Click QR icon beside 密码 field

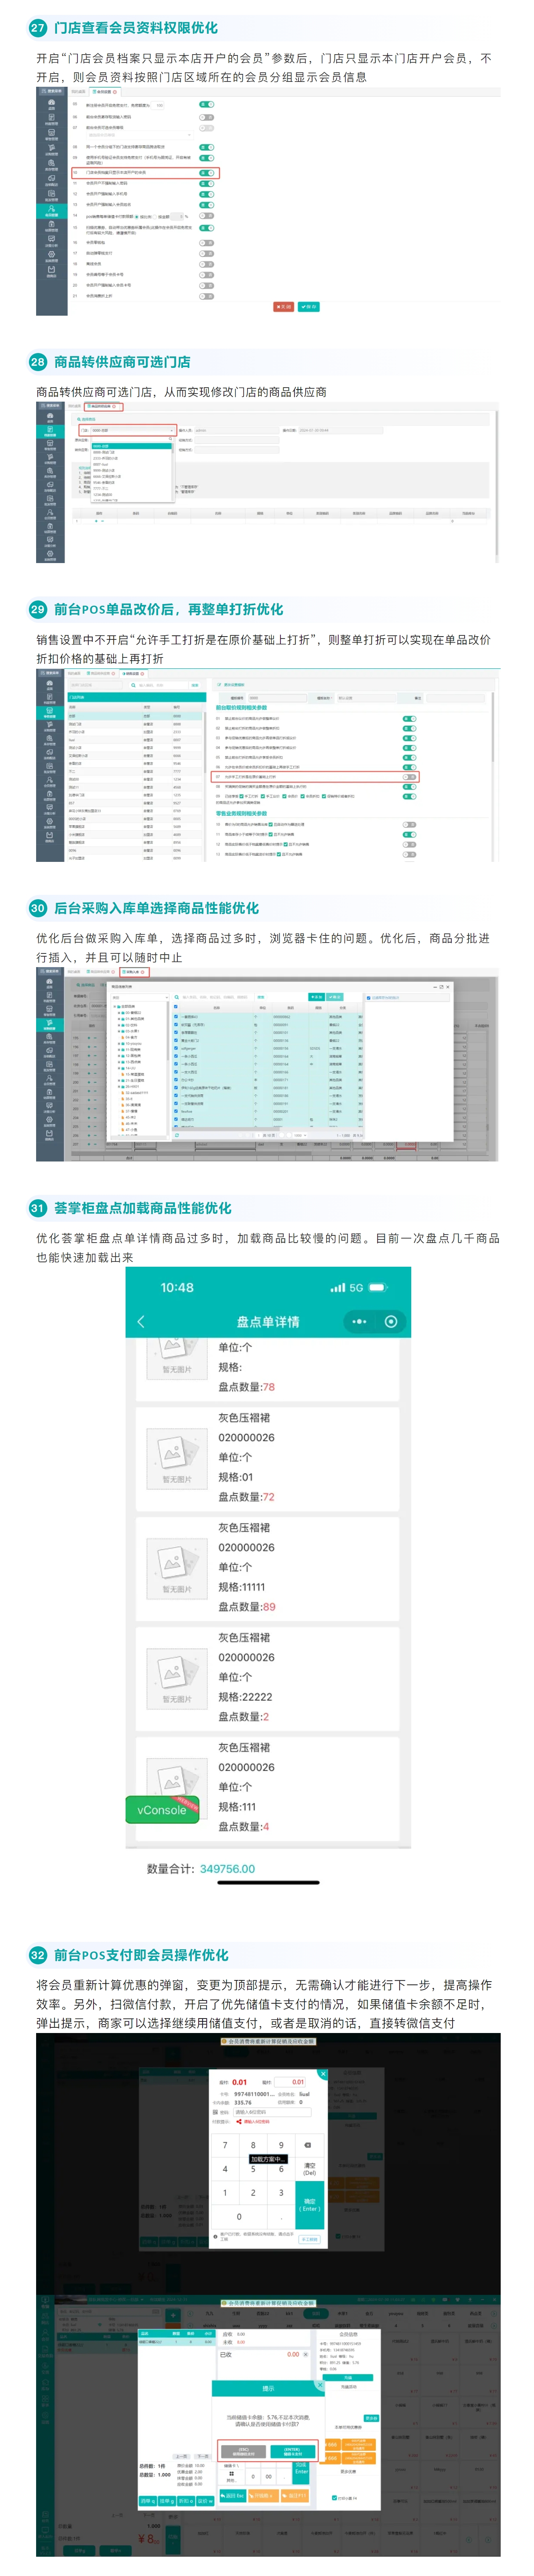pos(215,2112)
